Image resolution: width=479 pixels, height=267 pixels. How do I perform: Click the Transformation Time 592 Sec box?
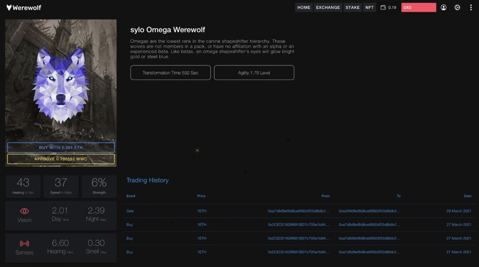pos(170,72)
